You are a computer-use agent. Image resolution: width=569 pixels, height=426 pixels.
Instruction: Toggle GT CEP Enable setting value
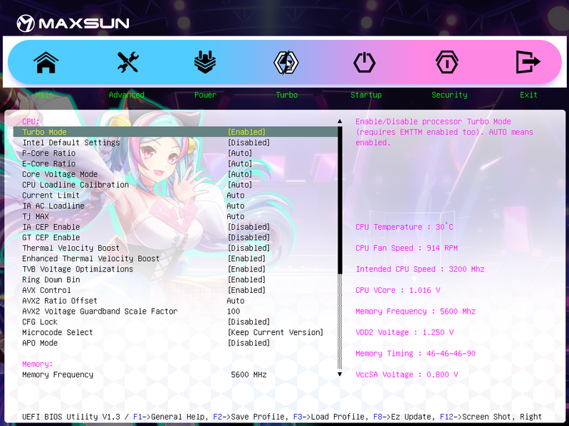point(249,238)
